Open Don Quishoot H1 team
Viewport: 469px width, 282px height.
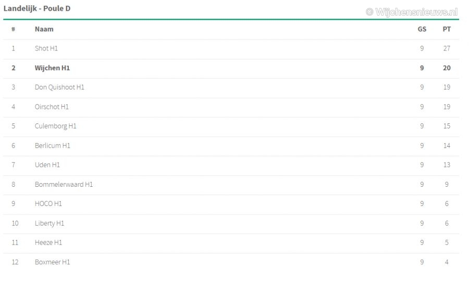pos(59,87)
